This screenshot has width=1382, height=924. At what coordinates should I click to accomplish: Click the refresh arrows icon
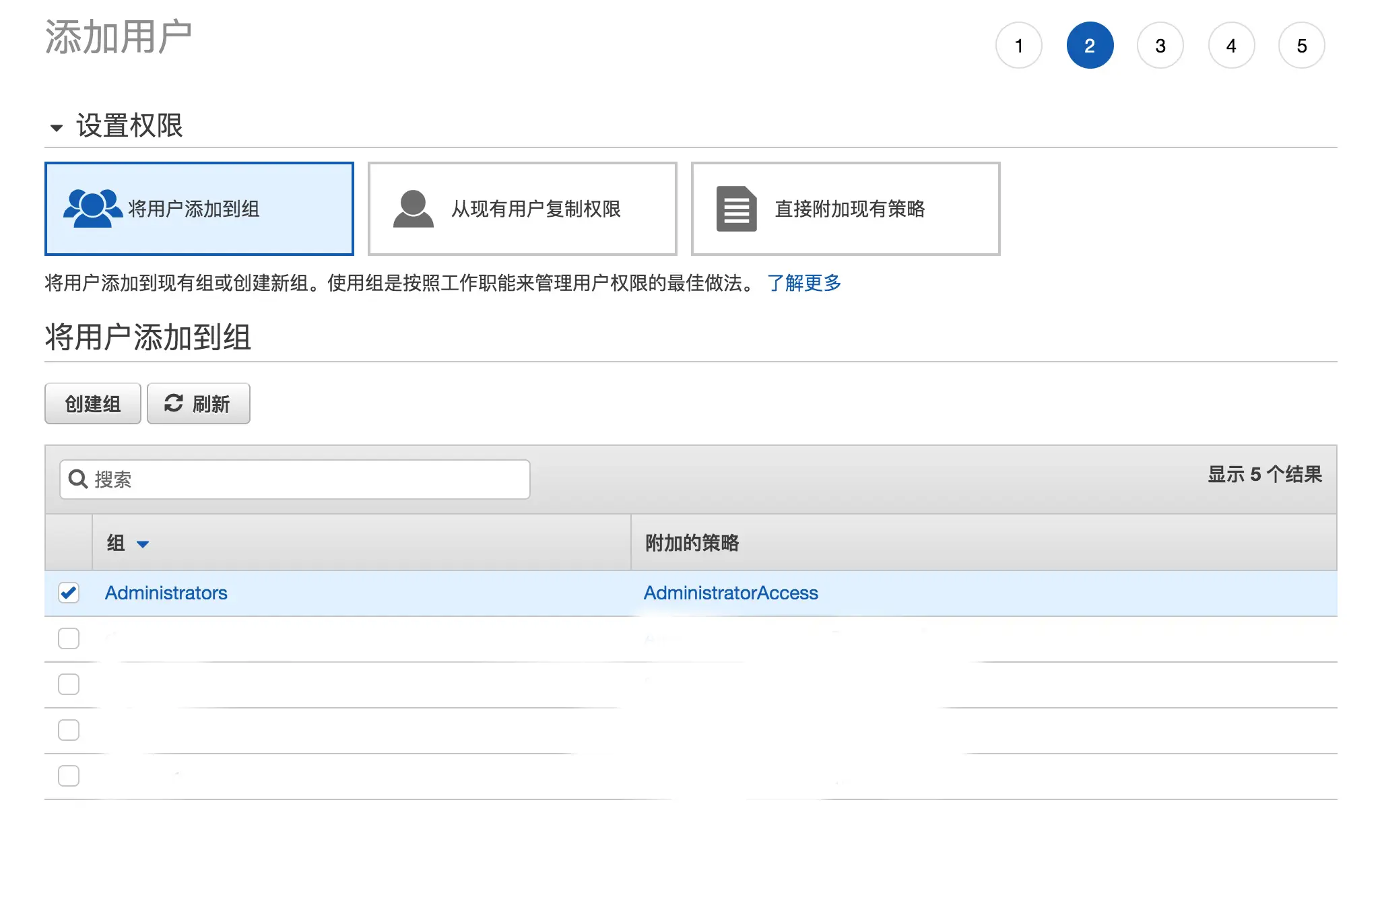pyautogui.click(x=174, y=403)
